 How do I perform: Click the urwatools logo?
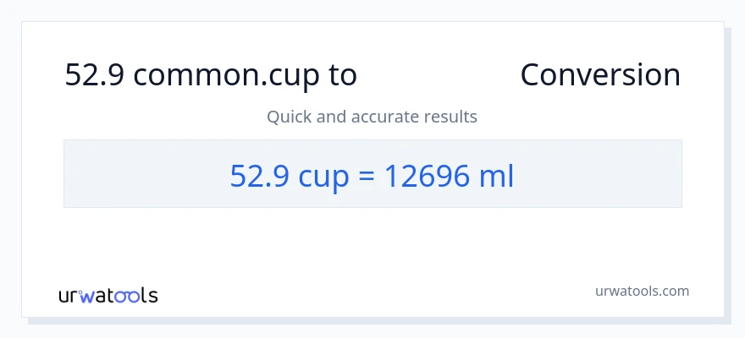[108, 296]
